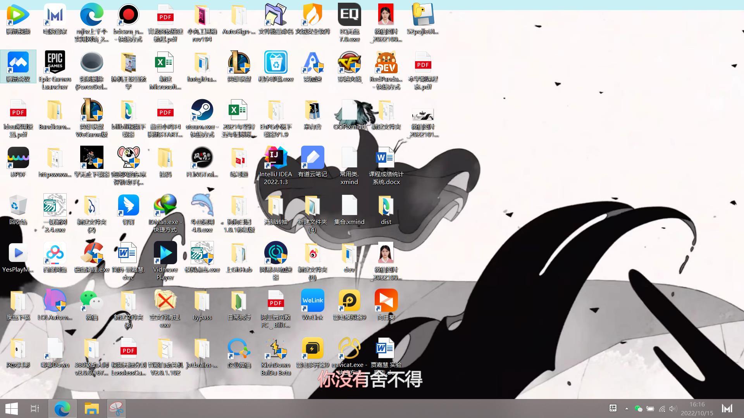This screenshot has width=744, height=418.
Task: Select the 唧唧Down shortcut icon
Action: click(x=55, y=353)
